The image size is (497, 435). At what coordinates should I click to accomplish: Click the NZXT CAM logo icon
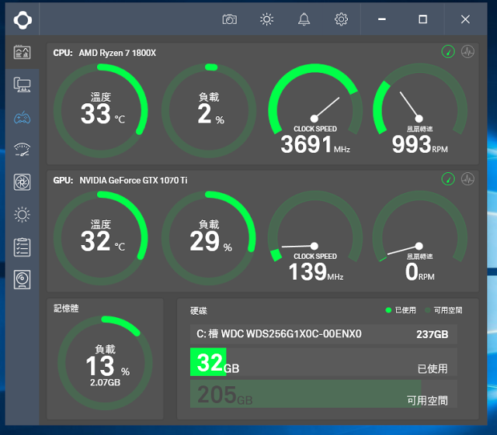23,20
